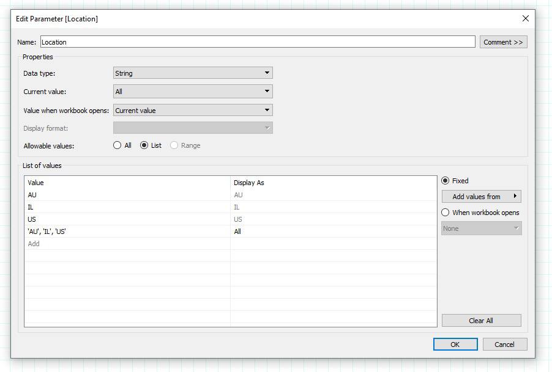
Task: Open the Data type dropdown
Action: point(193,73)
